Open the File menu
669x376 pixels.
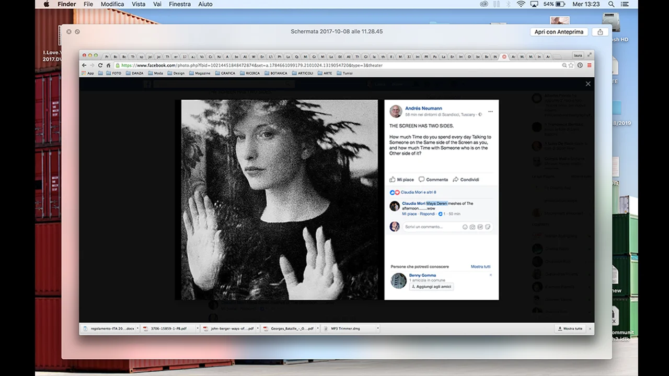click(x=88, y=4)
